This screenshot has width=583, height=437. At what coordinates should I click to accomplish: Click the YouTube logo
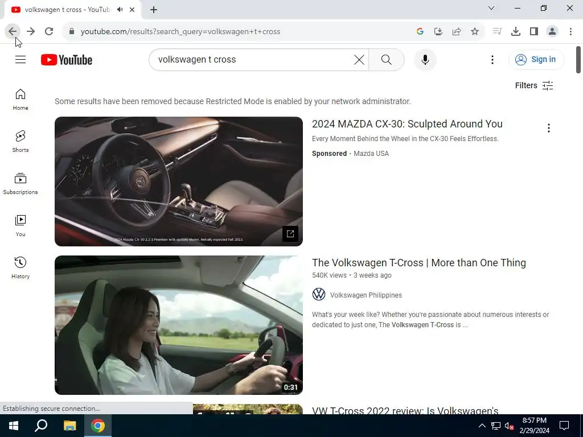[67, 60]
